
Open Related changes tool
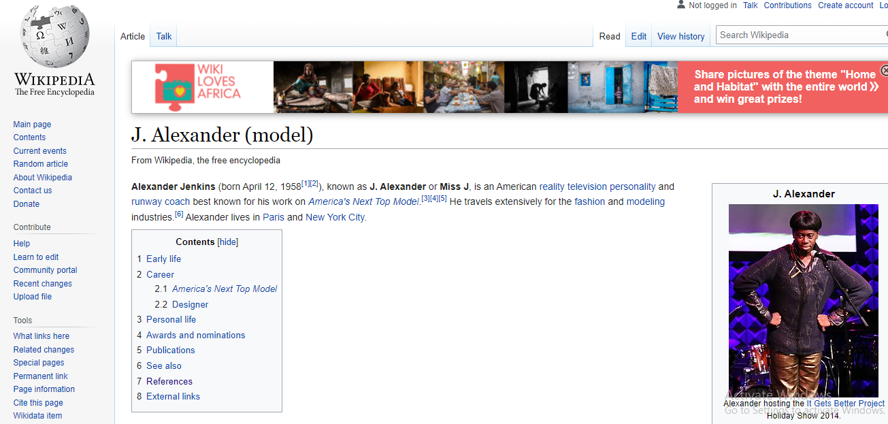point(44,350)
